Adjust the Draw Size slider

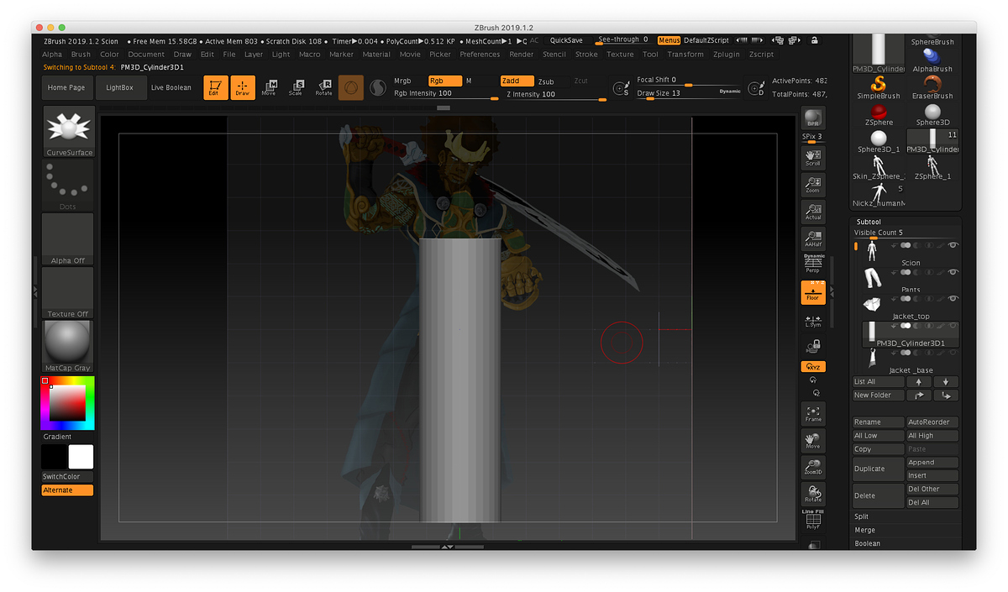(689, 93)
